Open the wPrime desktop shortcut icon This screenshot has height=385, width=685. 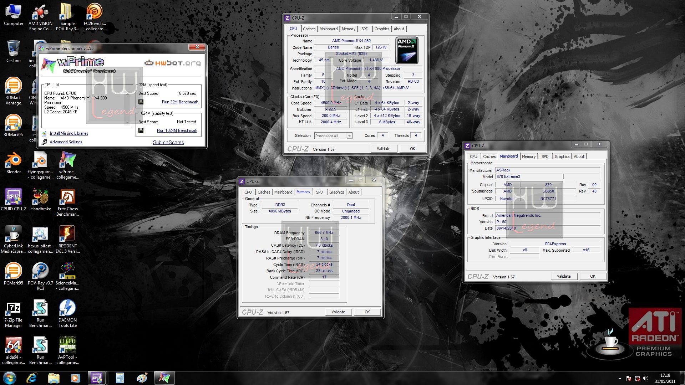click(x=67, y=165)
